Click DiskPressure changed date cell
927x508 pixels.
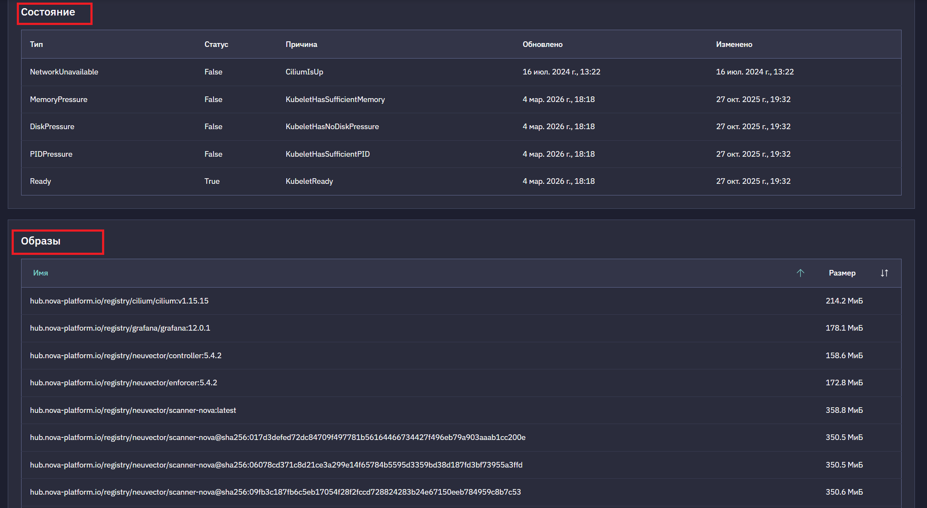coord(753,127)
